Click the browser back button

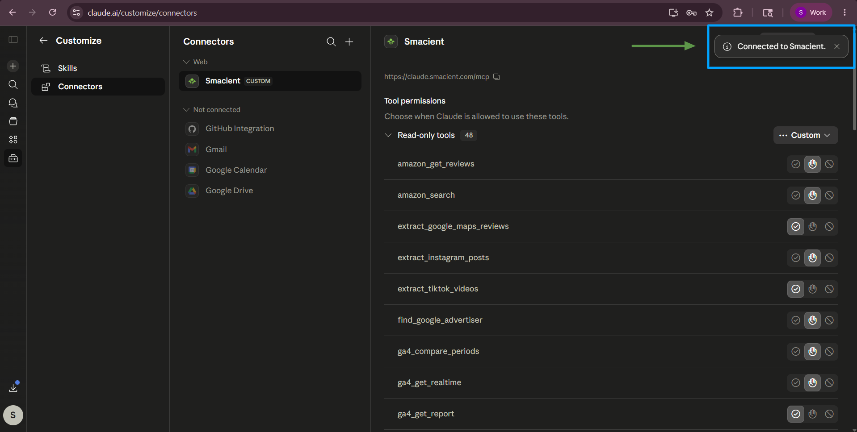[x=13, y=12]
